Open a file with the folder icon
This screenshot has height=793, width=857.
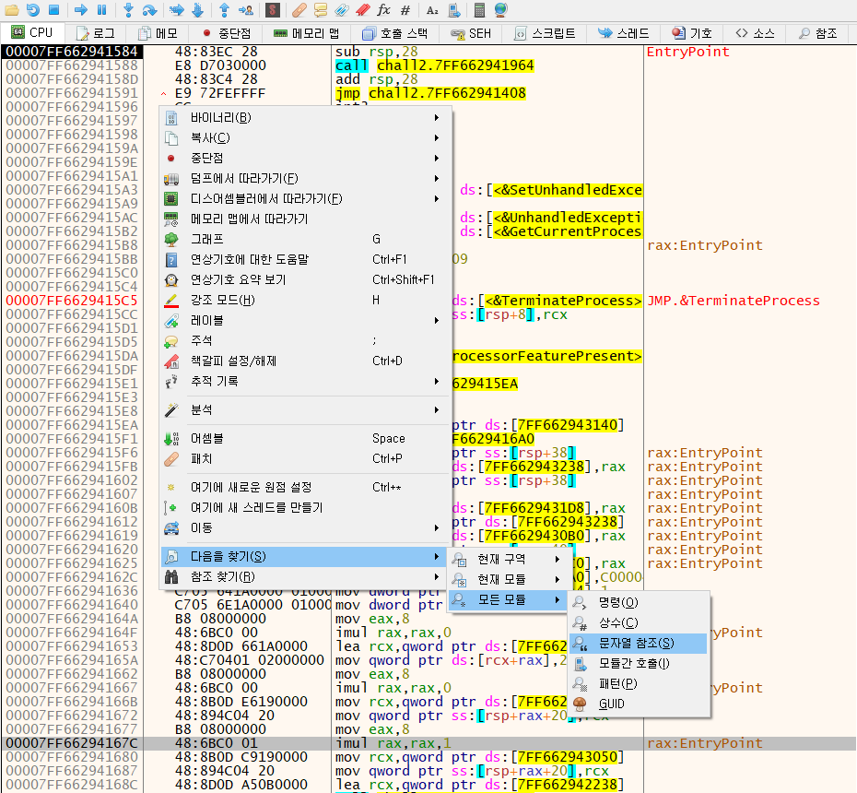point(12,10)
